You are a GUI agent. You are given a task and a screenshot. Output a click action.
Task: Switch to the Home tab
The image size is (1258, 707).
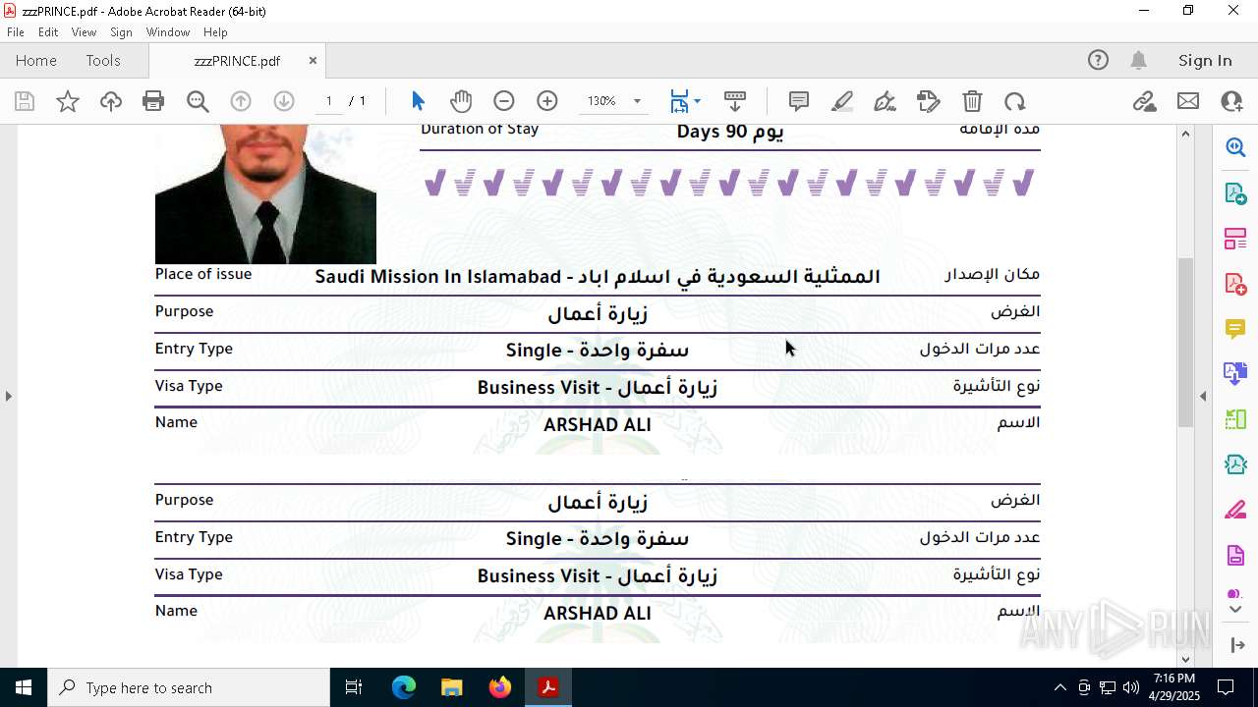point(36,60)
